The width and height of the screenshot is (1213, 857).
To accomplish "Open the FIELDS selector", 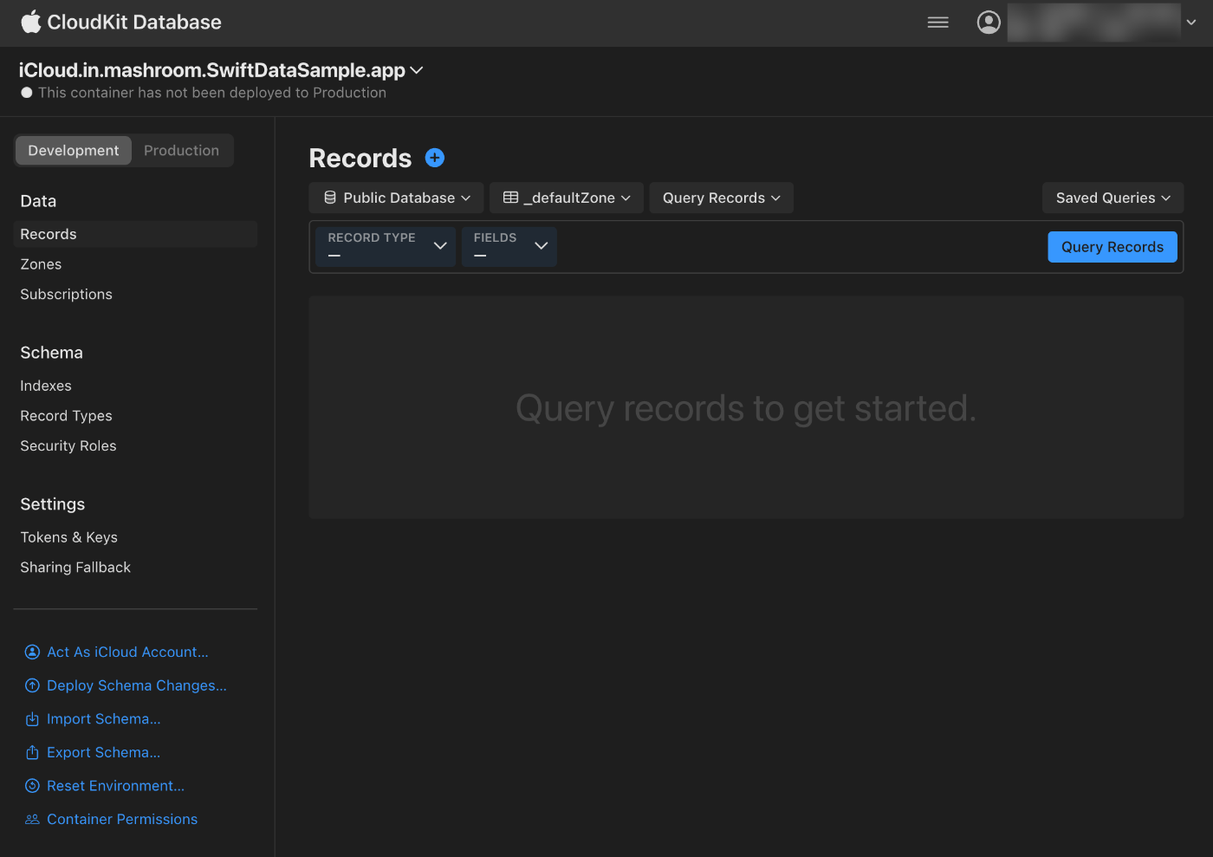I will pos(509,246).
